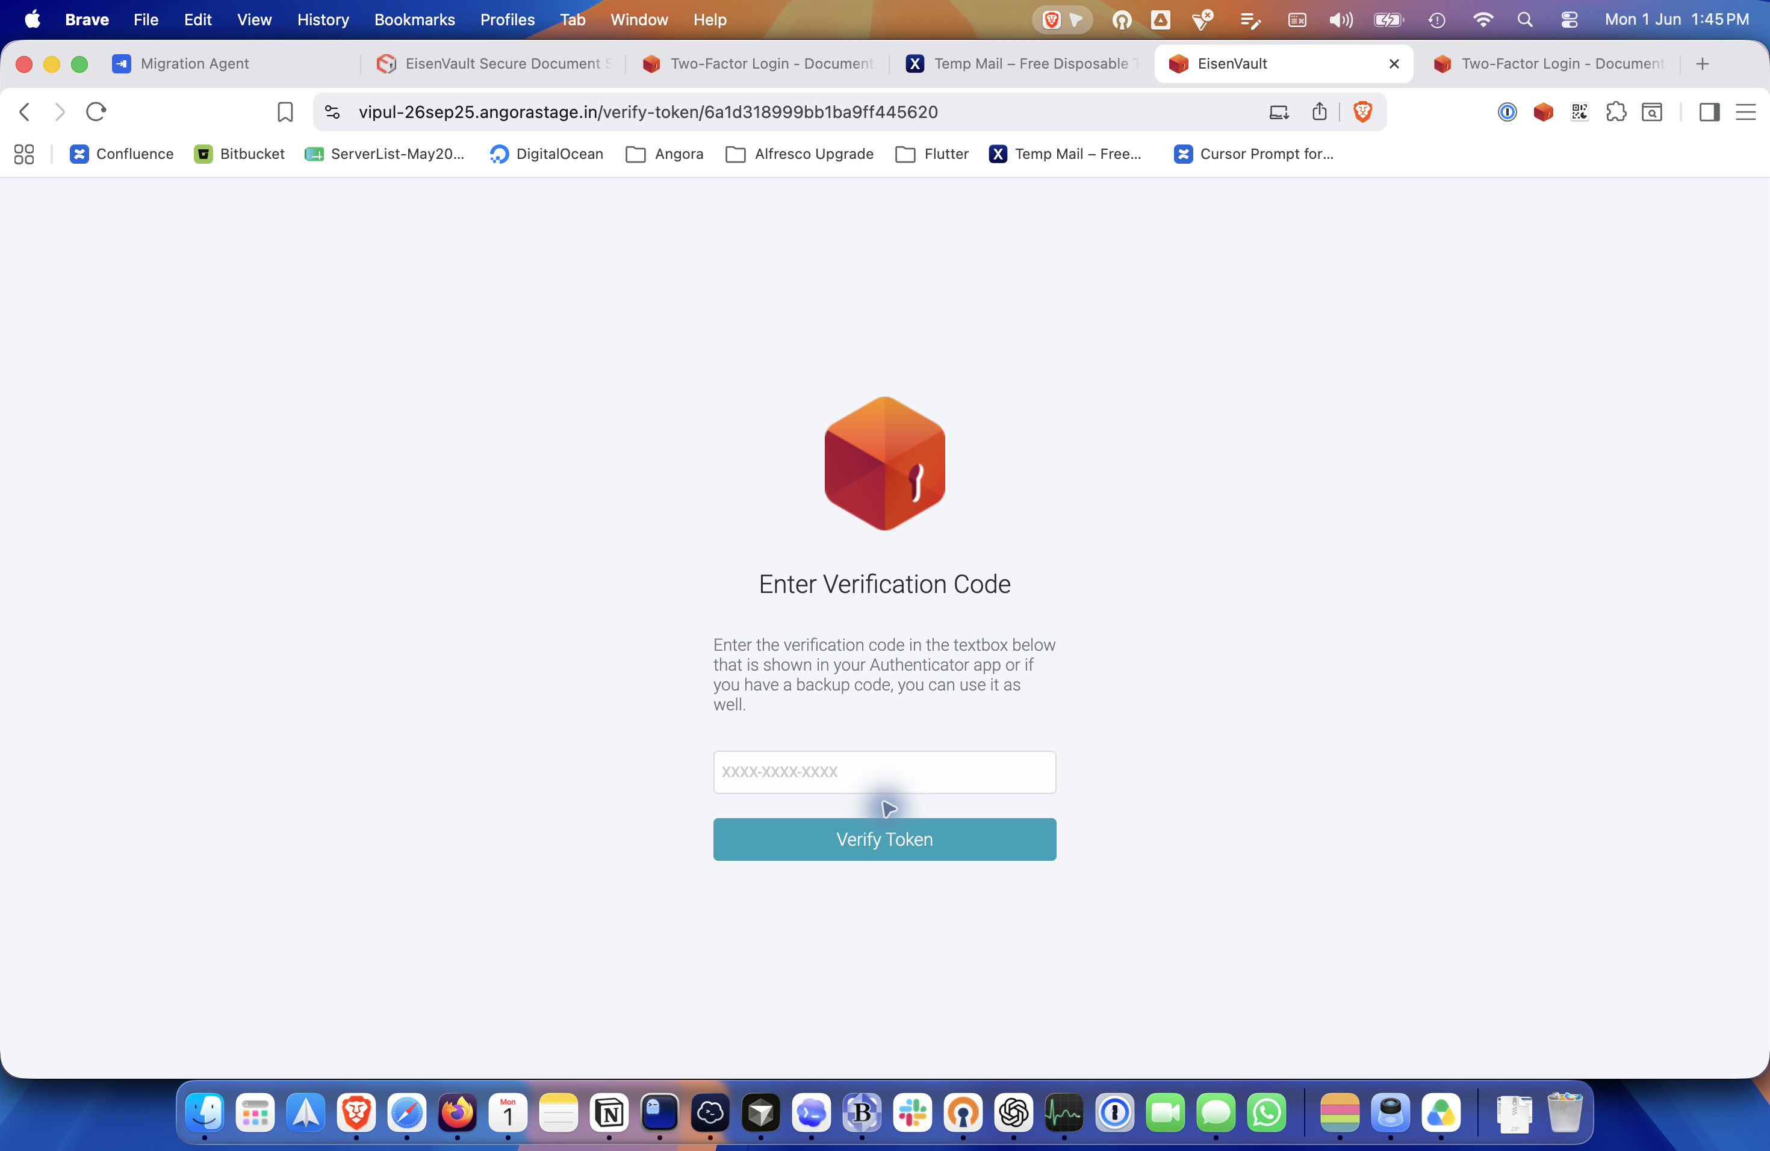Screen dimensions: 1770x1151
Task: Open the Extensions puzzle icon
Action: coord(1615,113)
